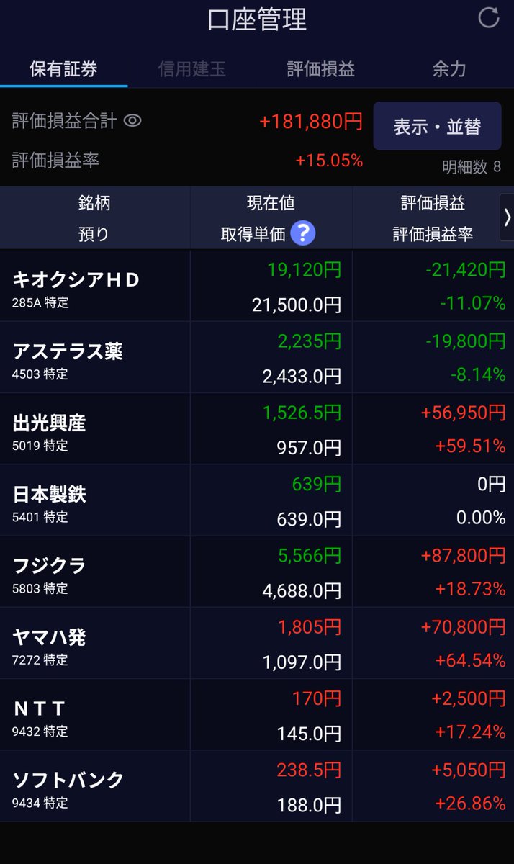Viewport: 514px width, 864px height.
Task: Open the 信用建玉 tab
Action: [x=192, y=69]
